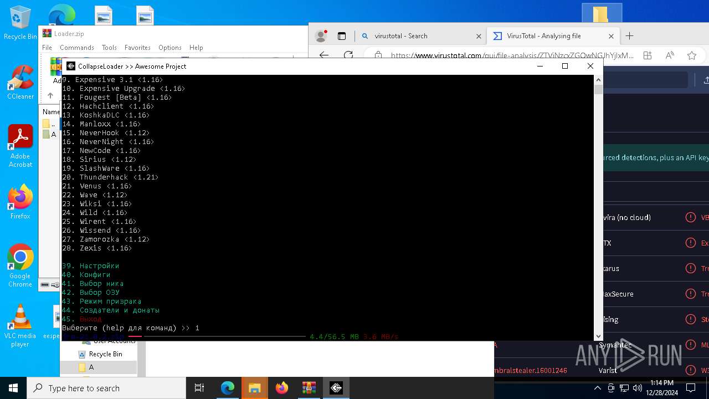Image resolution: width=709 pixels, height=399 pixels.
Task: Open Commands menu in WinRAR
Action: 77,48
